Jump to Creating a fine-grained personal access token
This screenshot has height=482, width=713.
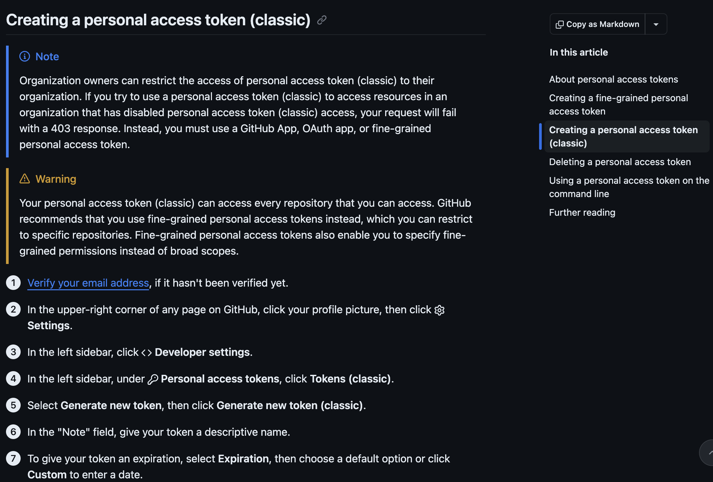(618, 105)
